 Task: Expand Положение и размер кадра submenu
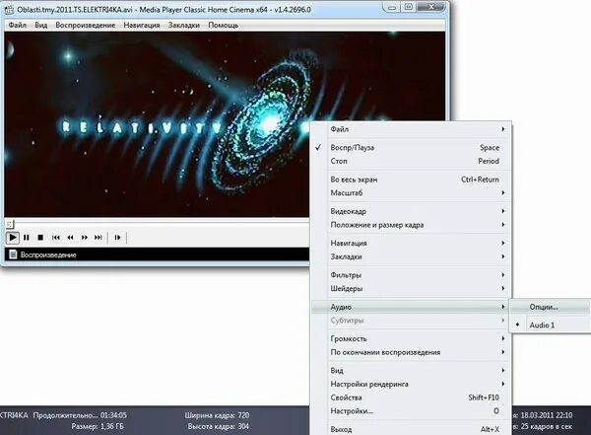(x=411, y=225)
